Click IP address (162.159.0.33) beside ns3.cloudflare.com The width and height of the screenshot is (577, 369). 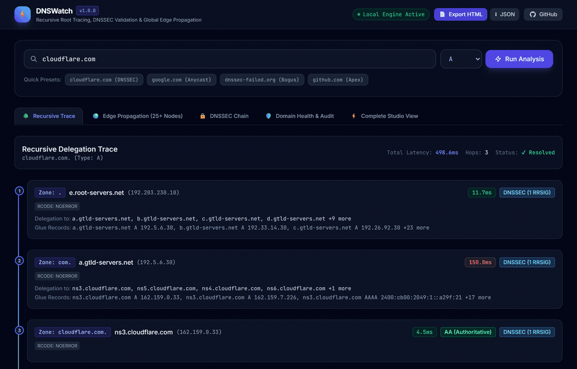199,332
